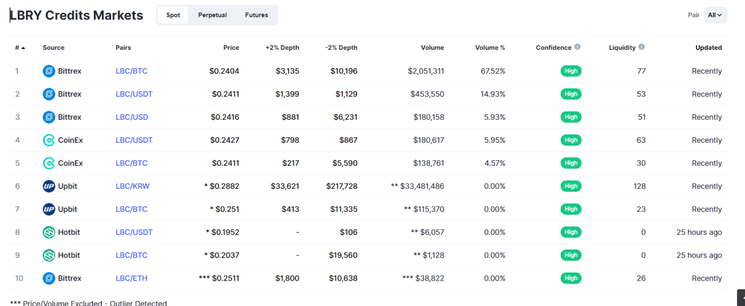The height and width of the screenshot is (306, 745).
Task: Click the Bittrex logo icon in row 10
Action: coord(48,278)
